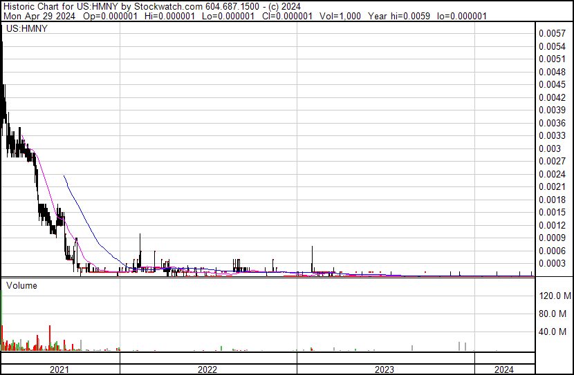Select the 2021 year label on time axis
Viewport: 574px width, 375px height.
tap(60, 369)
